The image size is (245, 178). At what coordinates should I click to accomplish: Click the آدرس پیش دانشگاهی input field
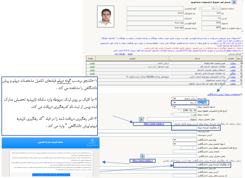tap(148, 172)
